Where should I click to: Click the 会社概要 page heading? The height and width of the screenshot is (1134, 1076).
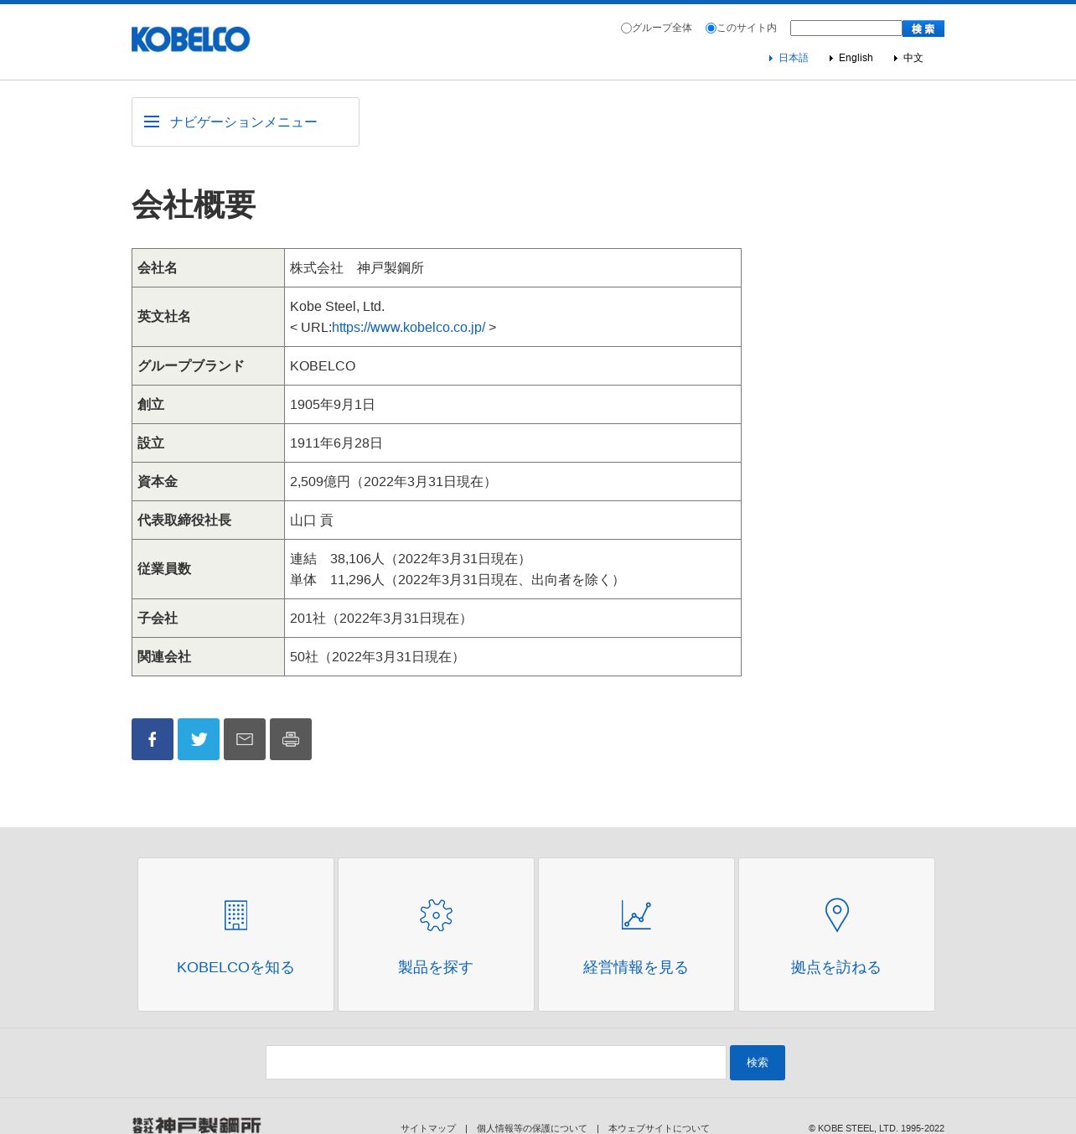(x=194, y=205)
